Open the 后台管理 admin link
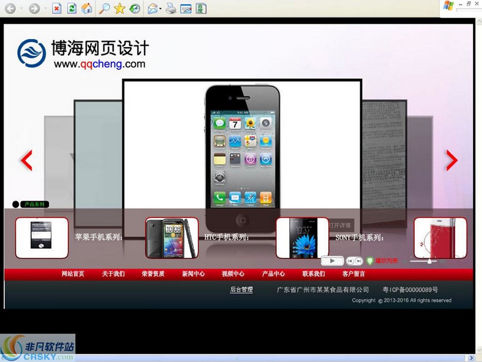The image size is (482, 362). 242,290
